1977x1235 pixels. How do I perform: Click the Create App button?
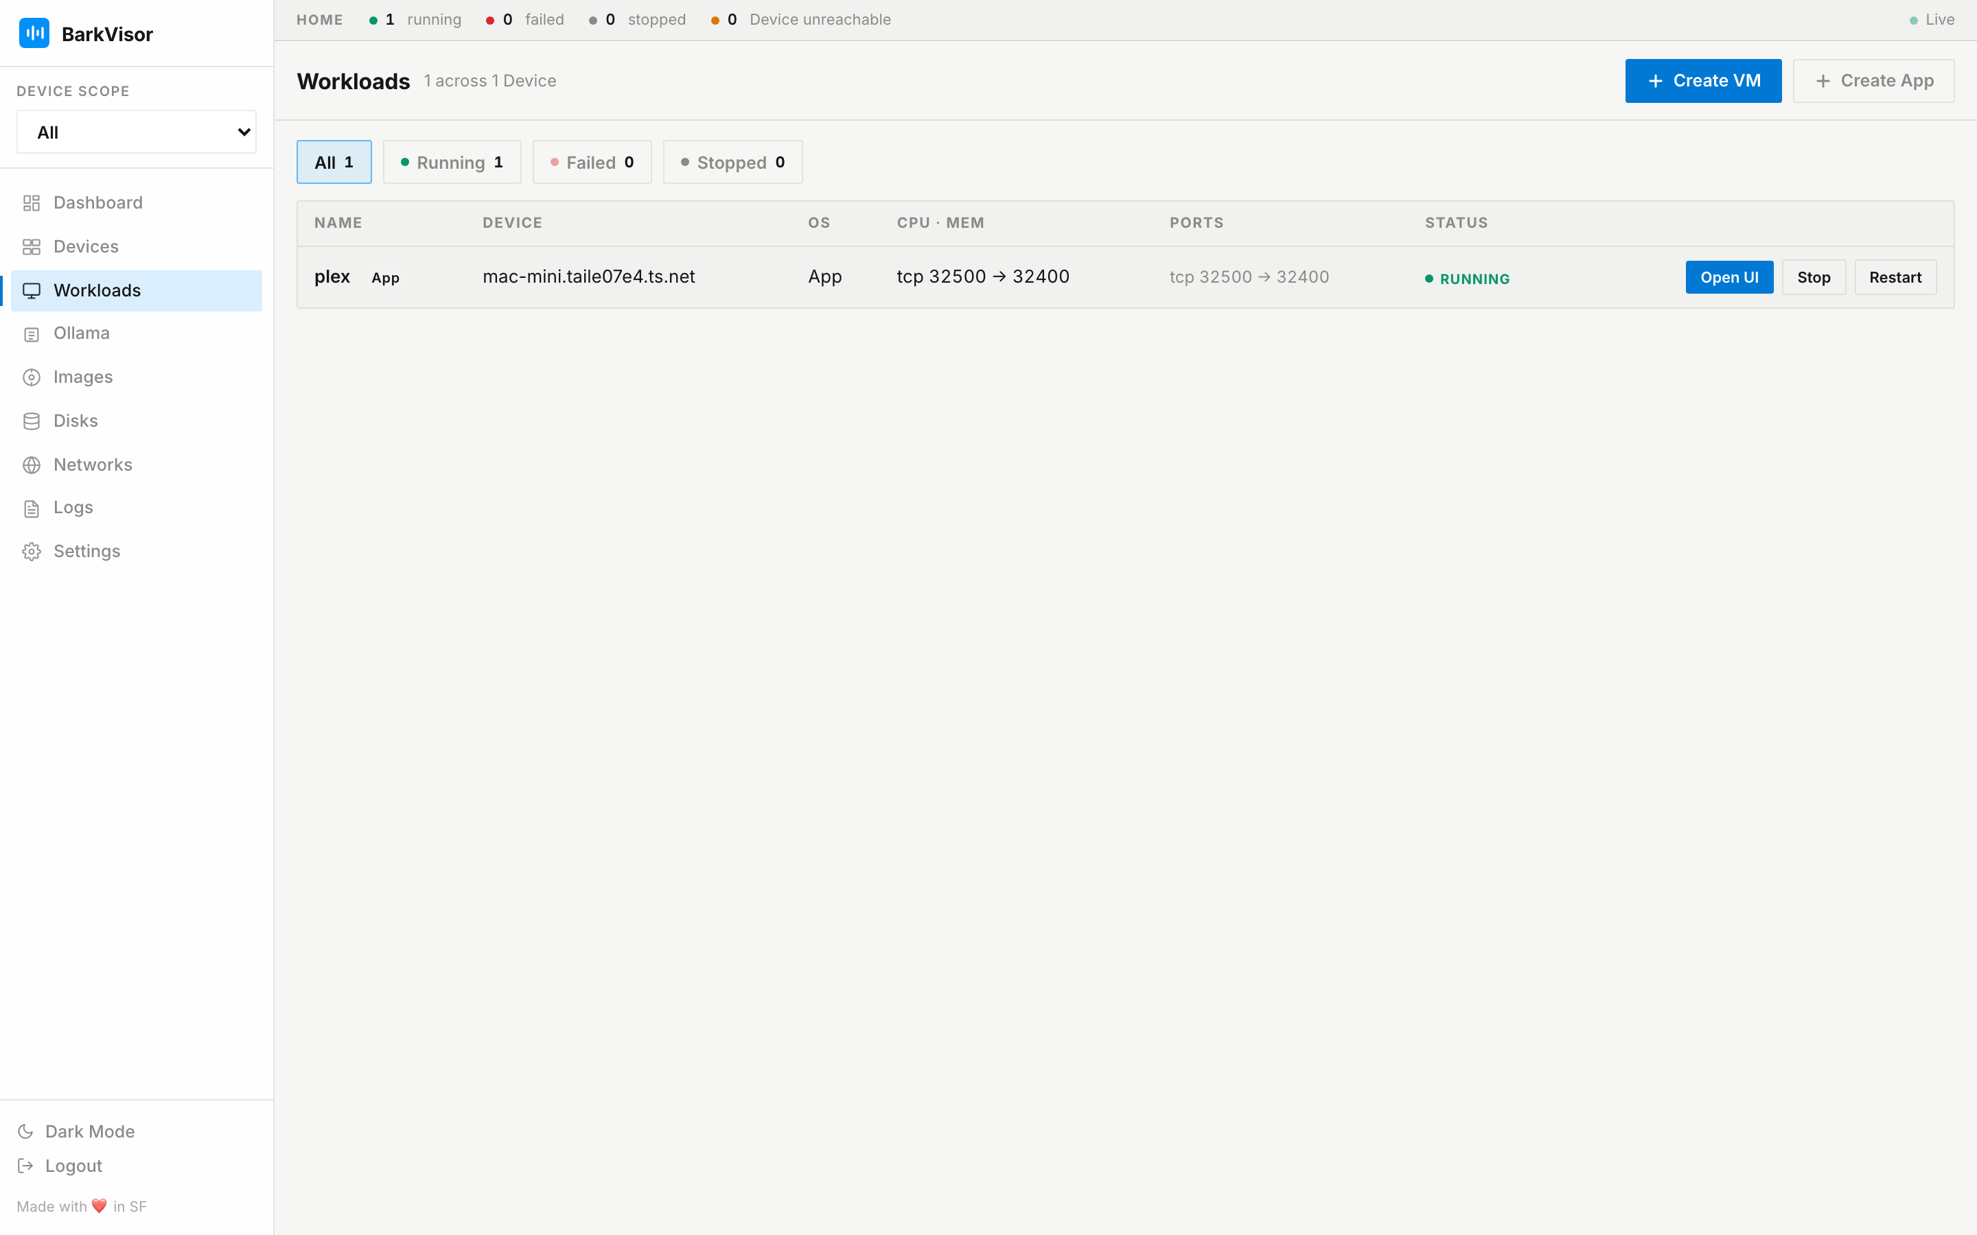(x=1873, y=81)
